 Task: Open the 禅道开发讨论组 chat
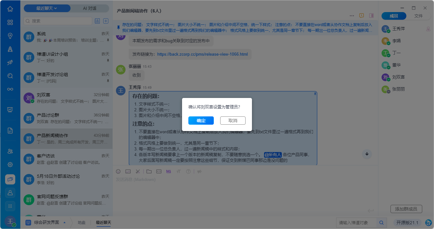point(66,78)
